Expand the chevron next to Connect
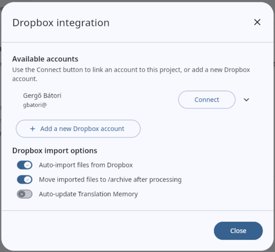 246,100
